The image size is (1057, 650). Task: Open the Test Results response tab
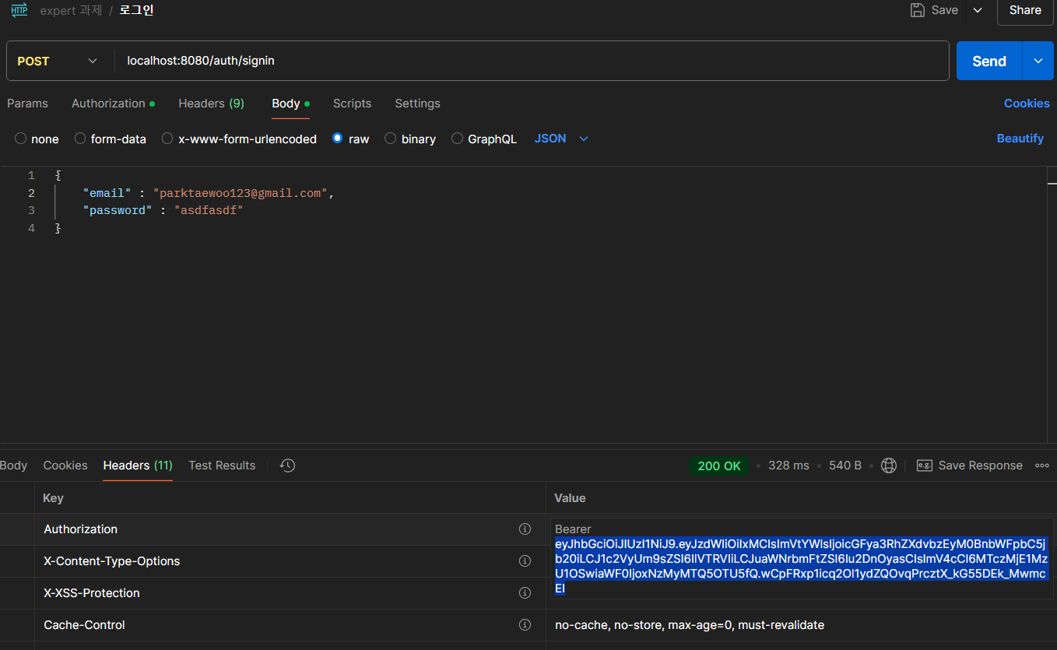[222, 466]
